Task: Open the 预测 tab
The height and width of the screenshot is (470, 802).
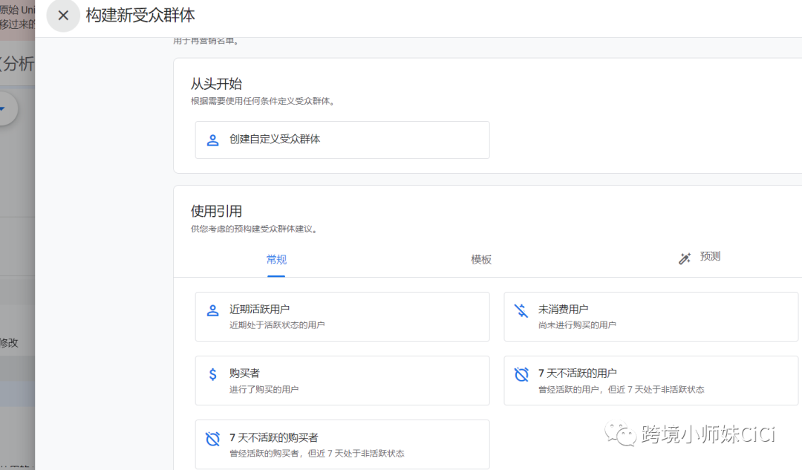Action: click(708, 258)
